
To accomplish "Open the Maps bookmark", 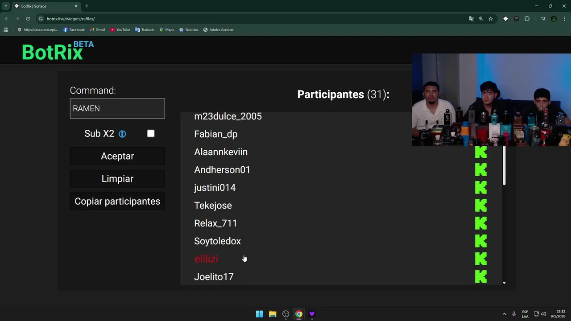I will click(x=166, y=30).
